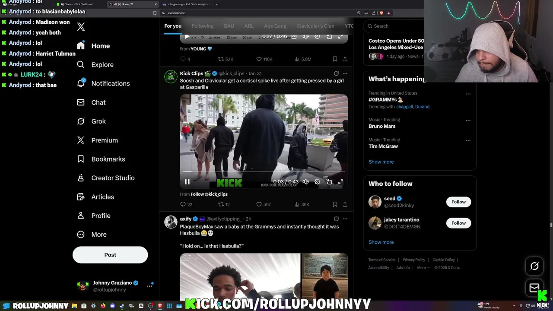Play the upper video at 0:37

pos(187,37)
